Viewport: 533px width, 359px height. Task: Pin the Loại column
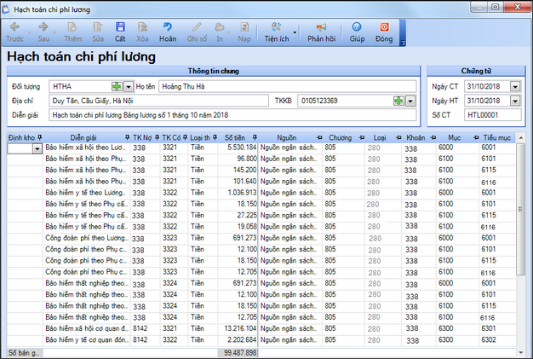click(398, 137)
